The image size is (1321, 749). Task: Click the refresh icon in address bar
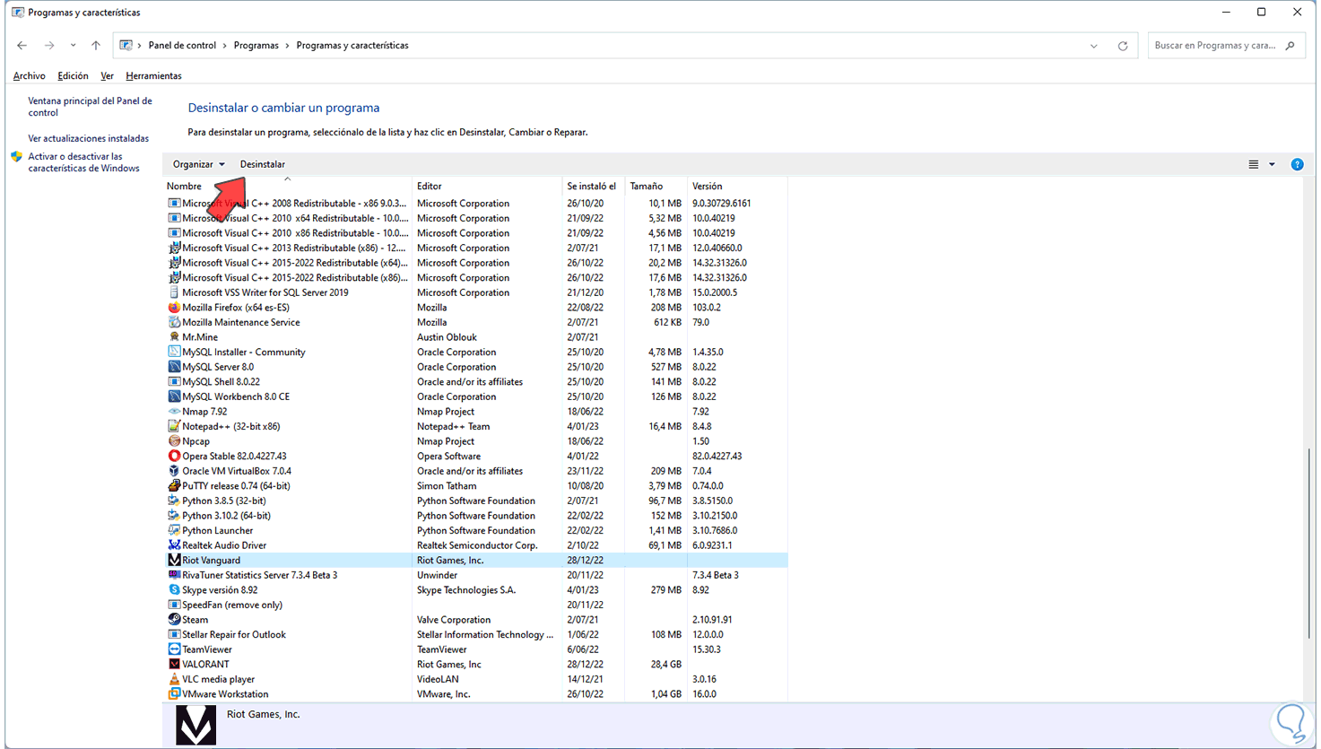[x=1123, y=46]
